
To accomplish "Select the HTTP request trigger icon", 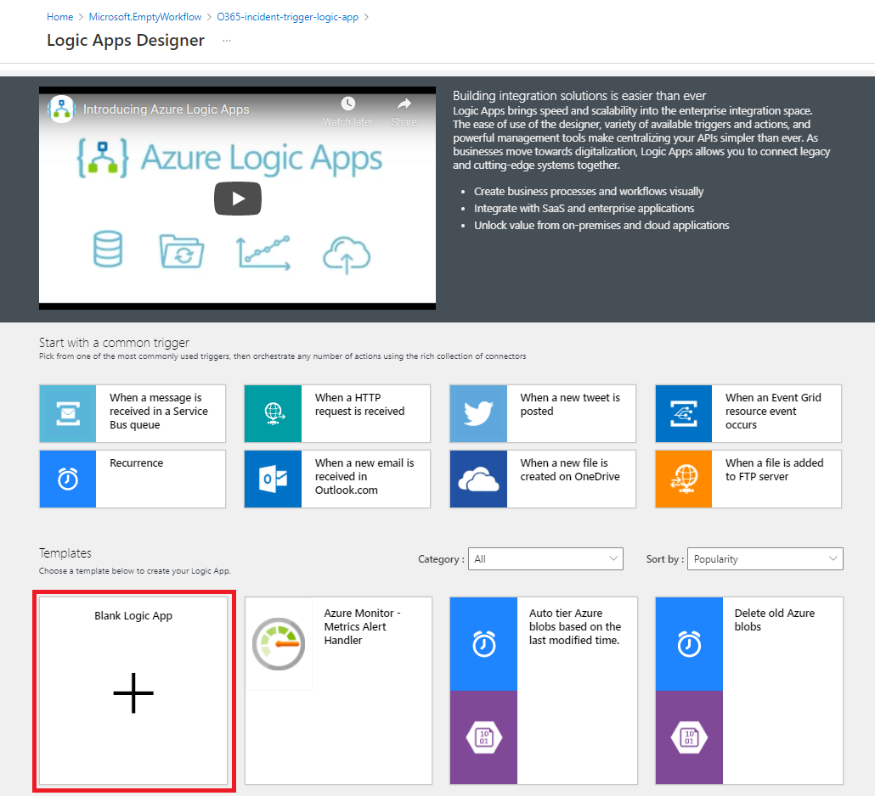I will 273,413.
